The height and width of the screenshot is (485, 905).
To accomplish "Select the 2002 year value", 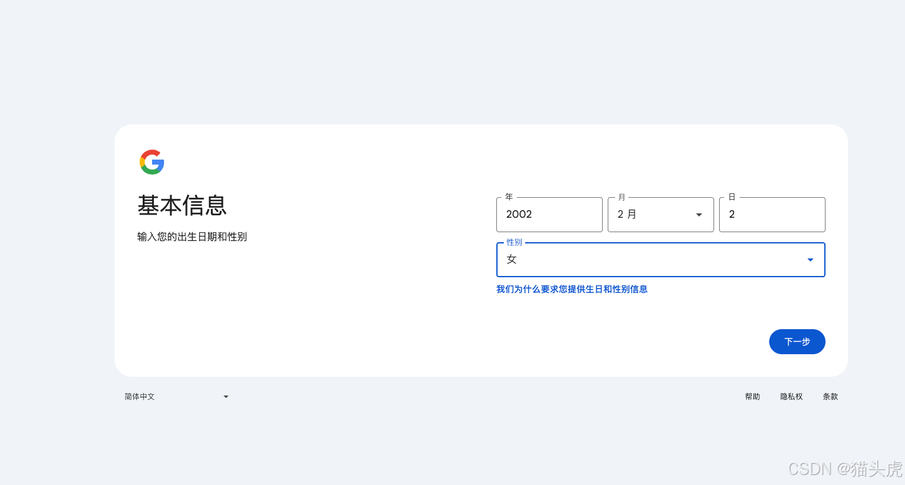I will [x=519, y=214].
